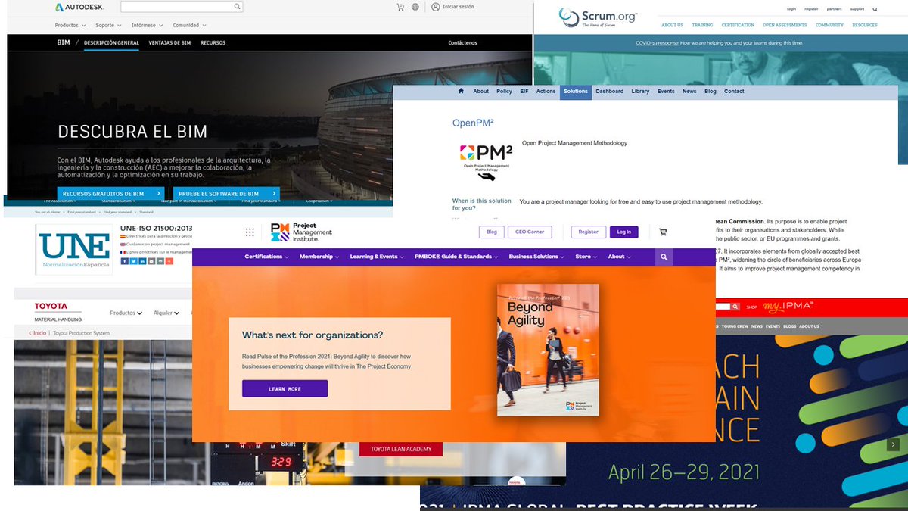The height and width of the screenshot is (511, 908).
Task: Click the Autodesk globe language icon
Action: coord(415,7)
